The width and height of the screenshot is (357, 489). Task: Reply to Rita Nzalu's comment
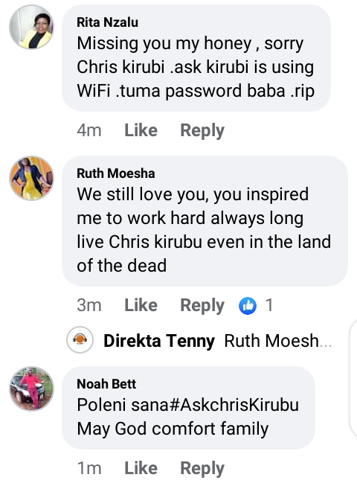tap(202, 130)
